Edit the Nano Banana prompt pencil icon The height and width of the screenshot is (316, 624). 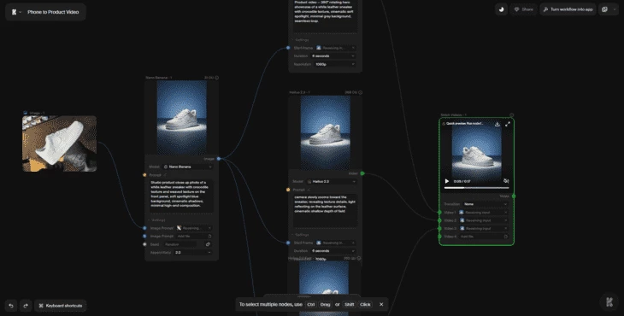pyautogui.click(x=165, y=175)
